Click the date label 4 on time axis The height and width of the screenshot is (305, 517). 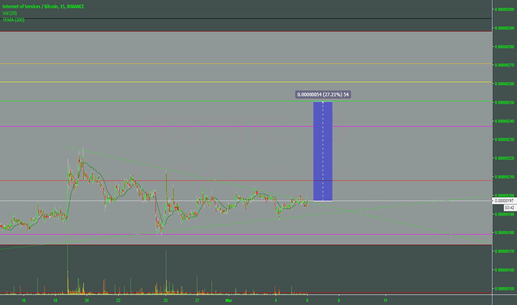276,301
